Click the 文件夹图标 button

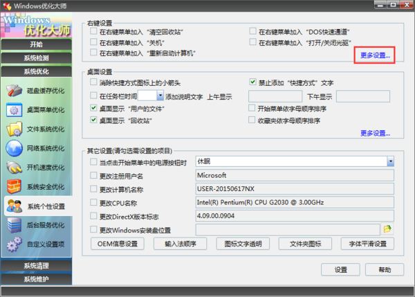point(305,244)
